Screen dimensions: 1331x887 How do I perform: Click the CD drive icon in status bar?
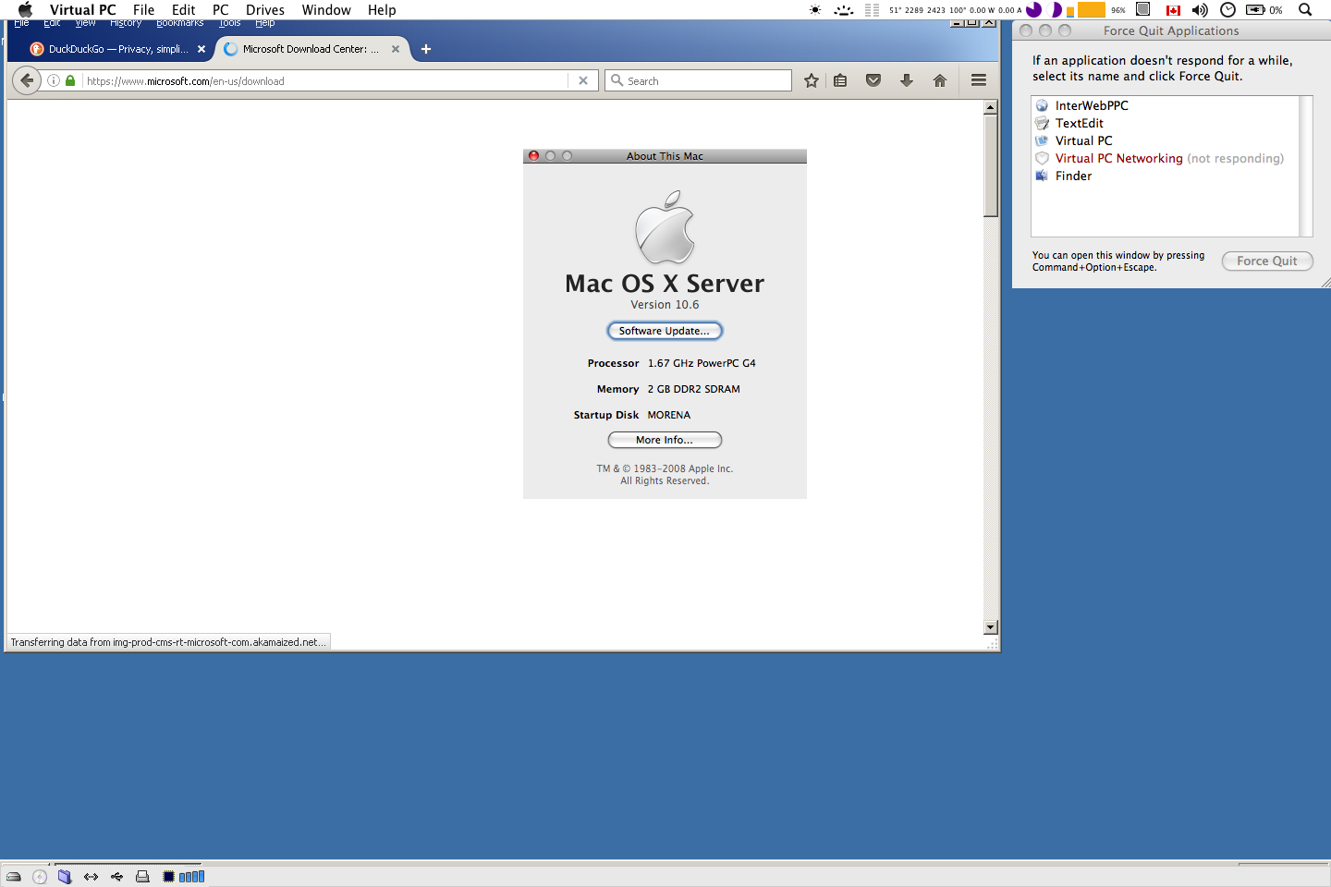(40, 877)
